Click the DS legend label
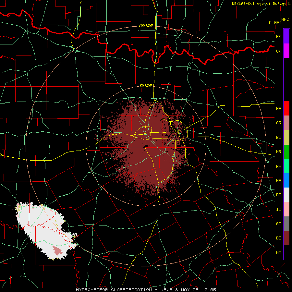Screen dimensions: 292x292 click(278, 195)
